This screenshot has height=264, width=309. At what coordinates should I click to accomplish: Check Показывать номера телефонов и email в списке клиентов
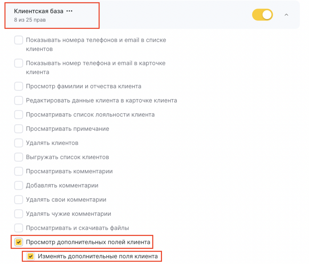(x=19, y=40)
